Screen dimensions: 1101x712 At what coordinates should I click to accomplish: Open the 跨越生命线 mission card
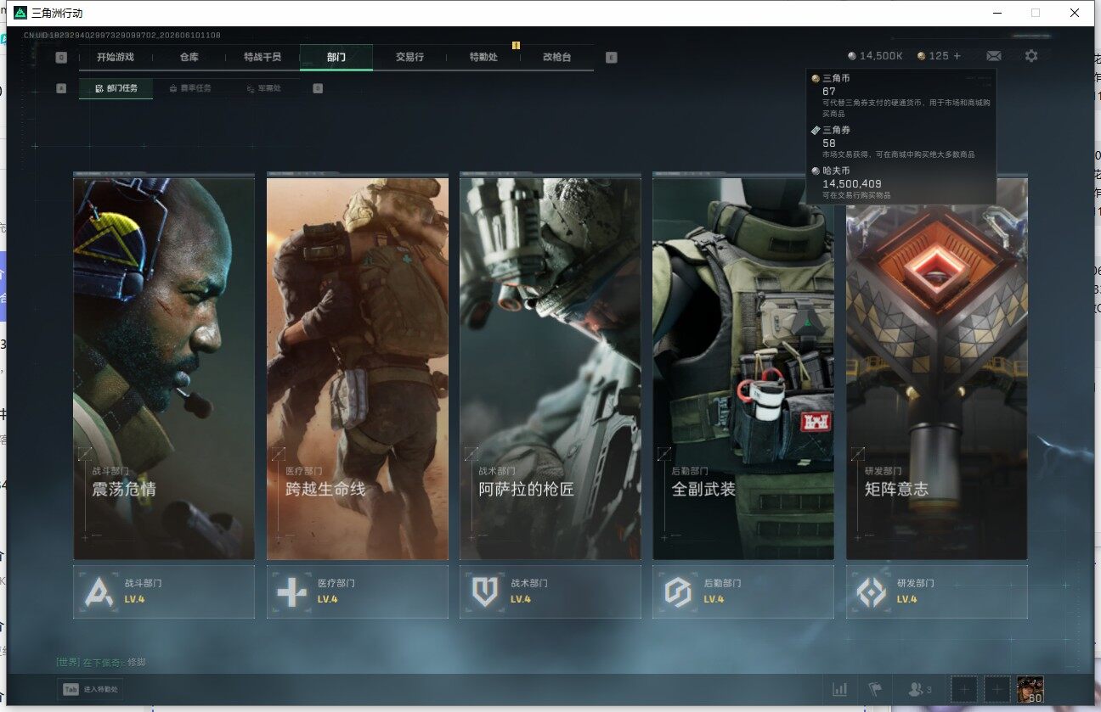tap(358, 368)
